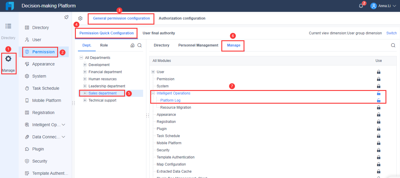The width and height of the screenshot is (400, 178).
Task: Lock the Platform Log module permission
Action: 378,100
